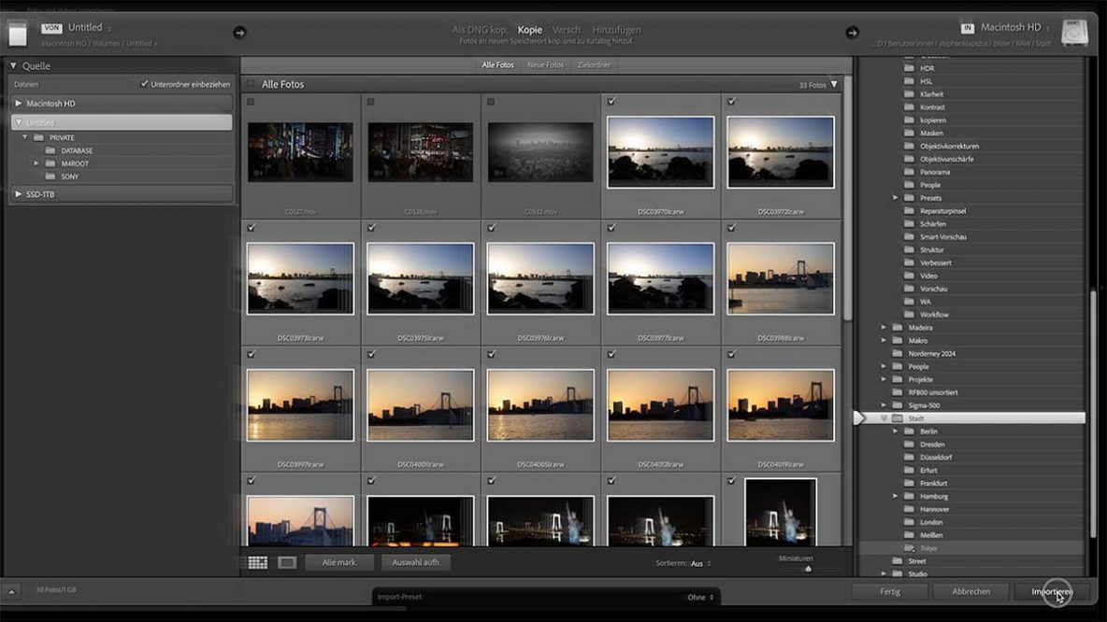Check the C0527.mov video checkbox
This screenshot has width=1107, height=622.
252,101
